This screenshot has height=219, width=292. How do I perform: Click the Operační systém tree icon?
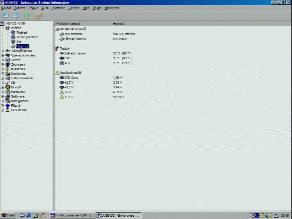coord(7,55)
